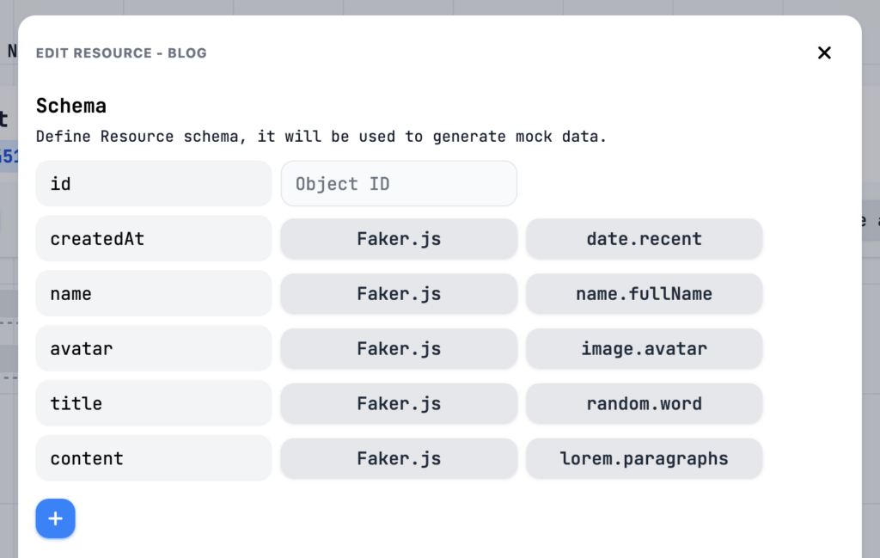The height and width of the screenshot is (558, 880).
Task: Click the Object ID input field
Action: [x=398, y=183]
